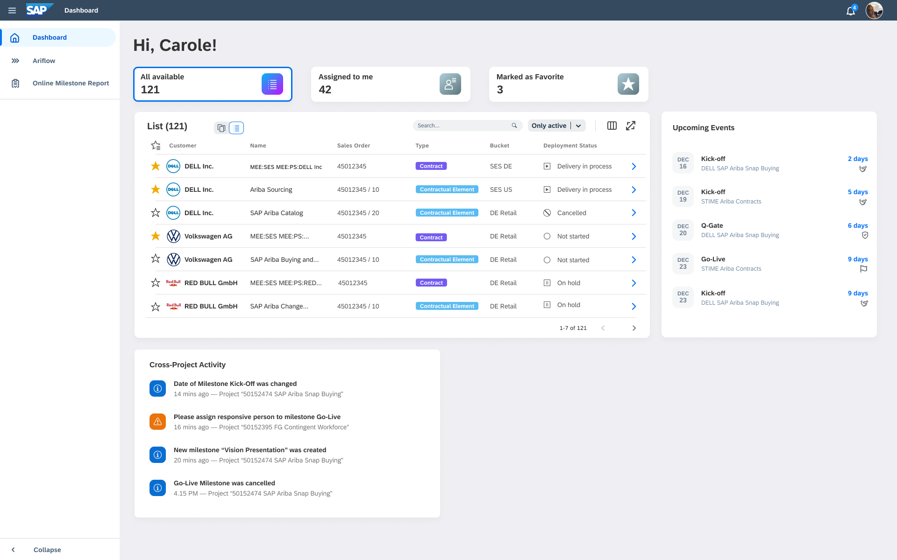Open Online Milestone Report menu item

71,83
